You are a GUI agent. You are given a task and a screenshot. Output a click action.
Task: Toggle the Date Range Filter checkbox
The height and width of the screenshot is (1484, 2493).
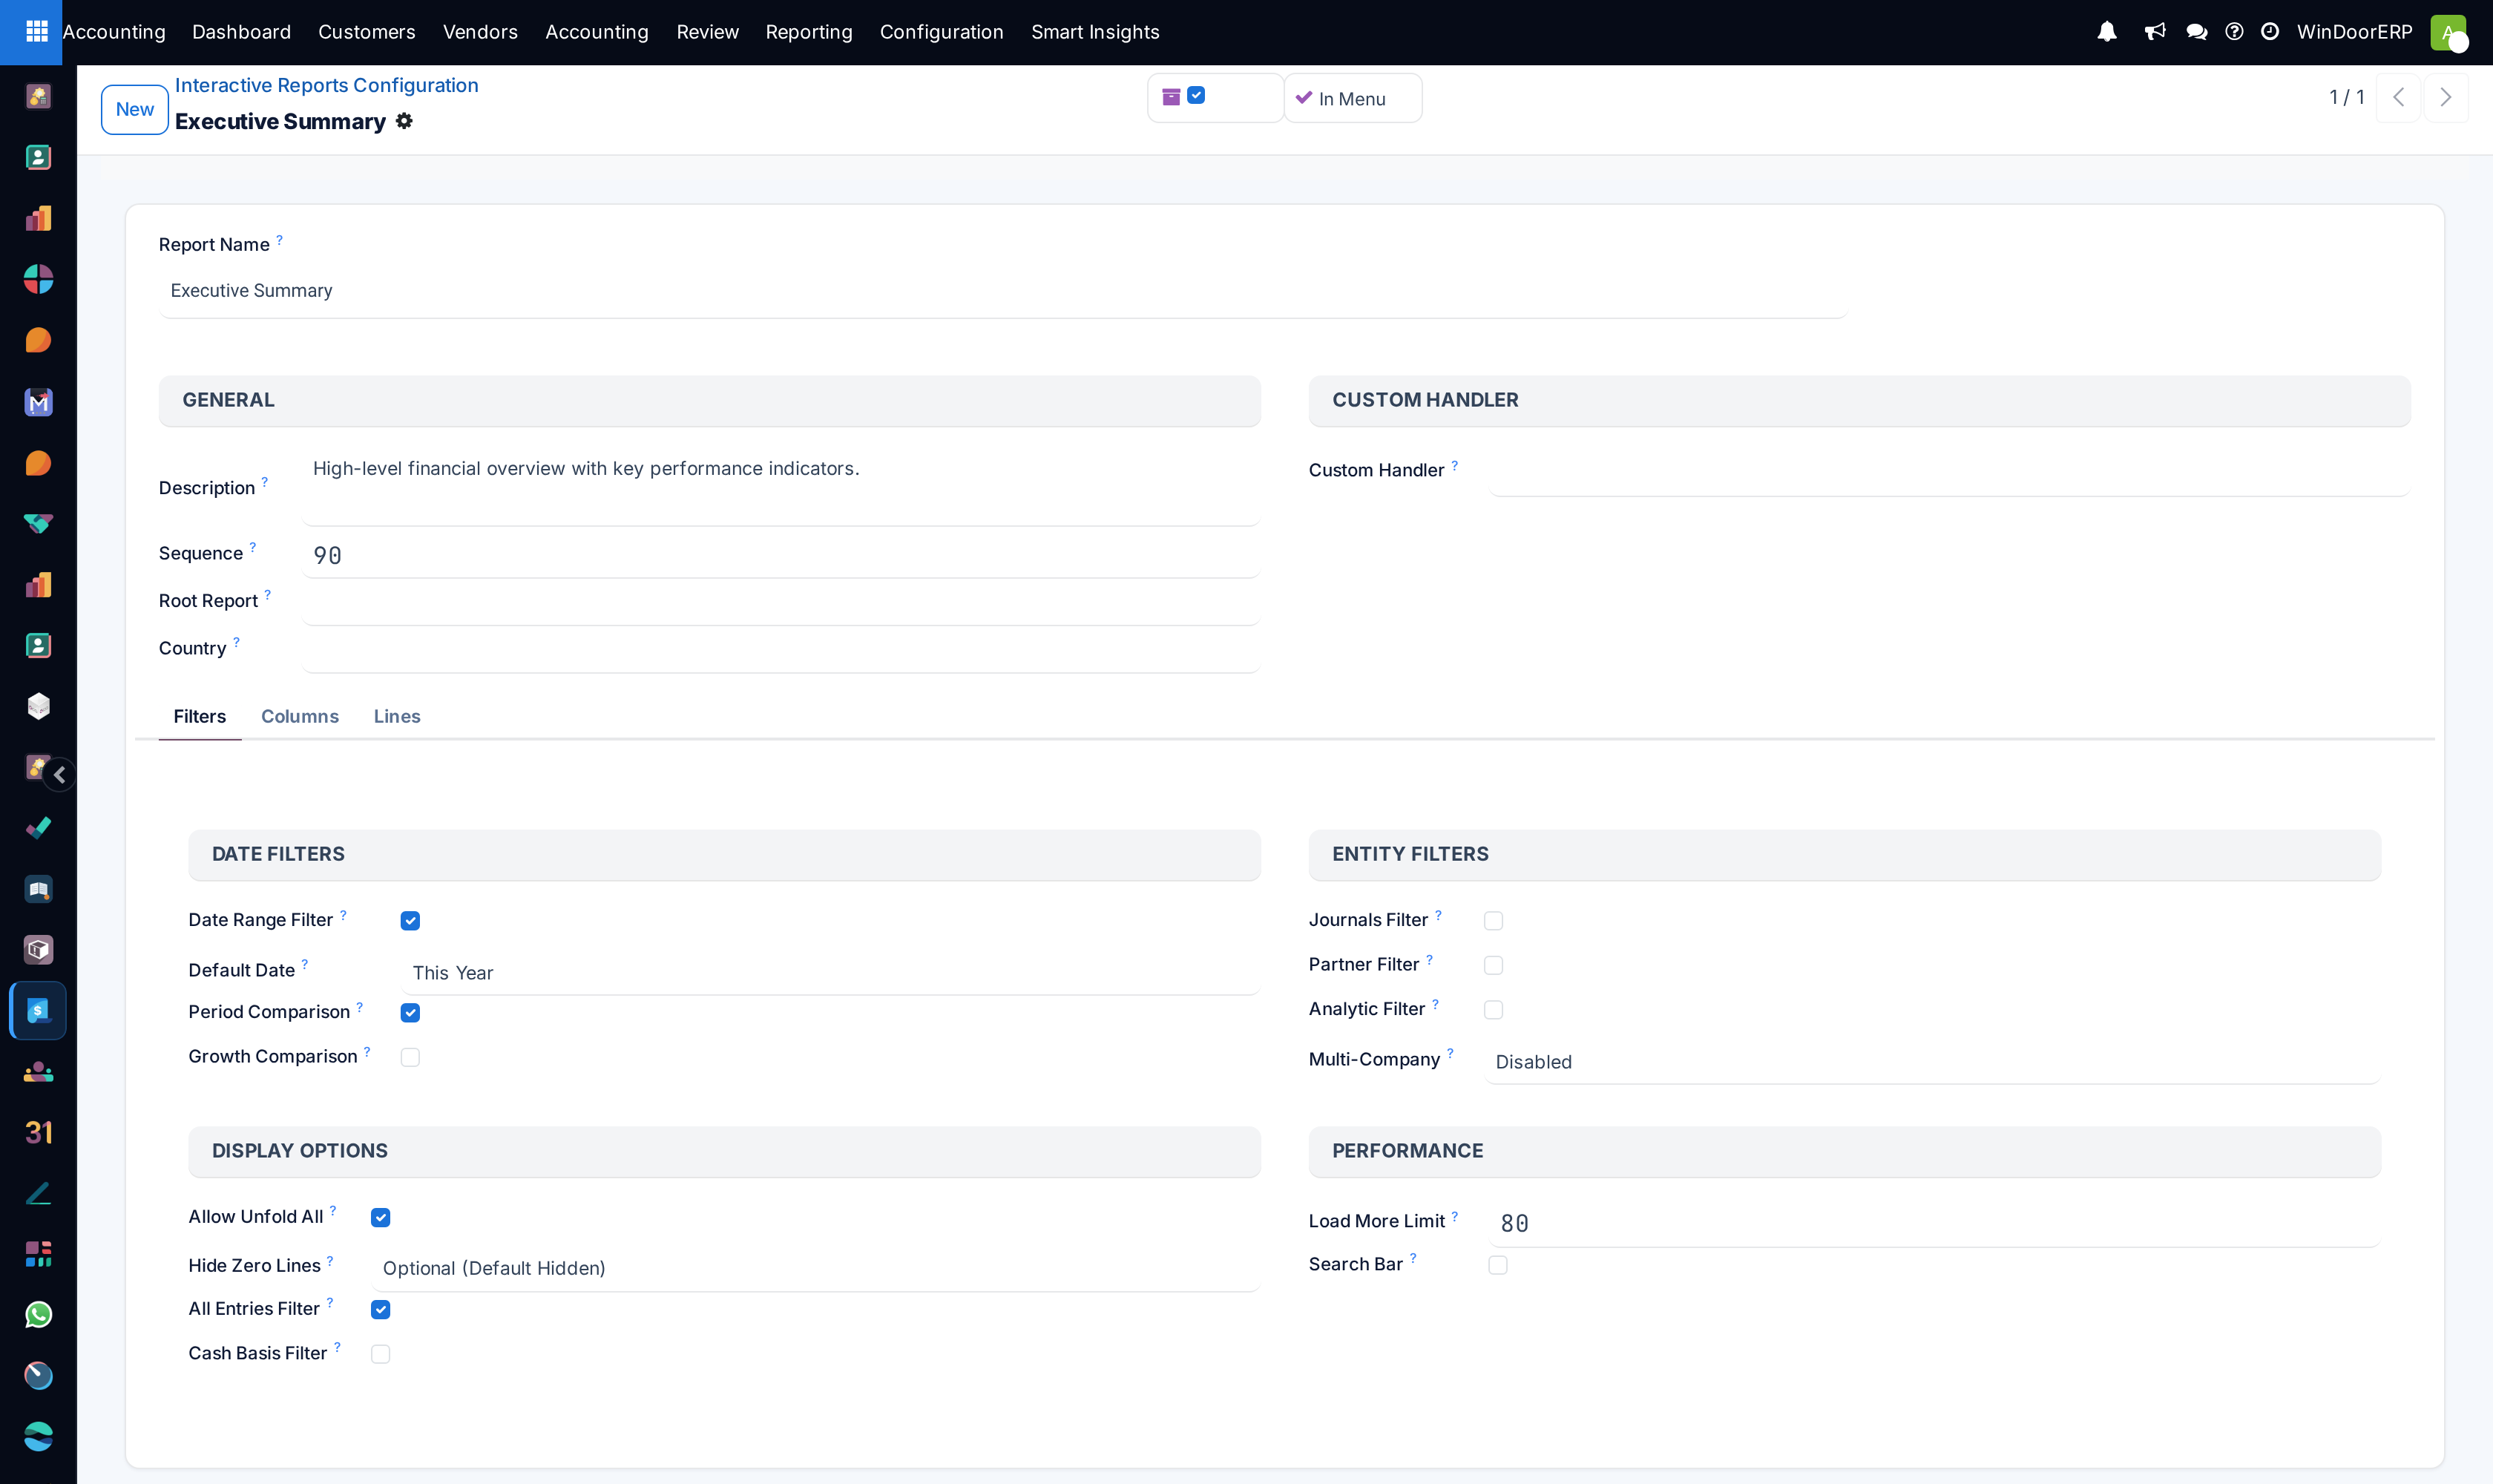click(x=410, y=921)
